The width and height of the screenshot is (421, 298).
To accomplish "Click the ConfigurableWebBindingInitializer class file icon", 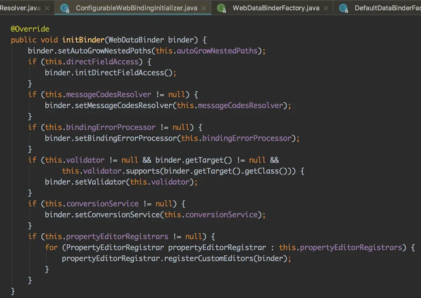I will (64, 8).
